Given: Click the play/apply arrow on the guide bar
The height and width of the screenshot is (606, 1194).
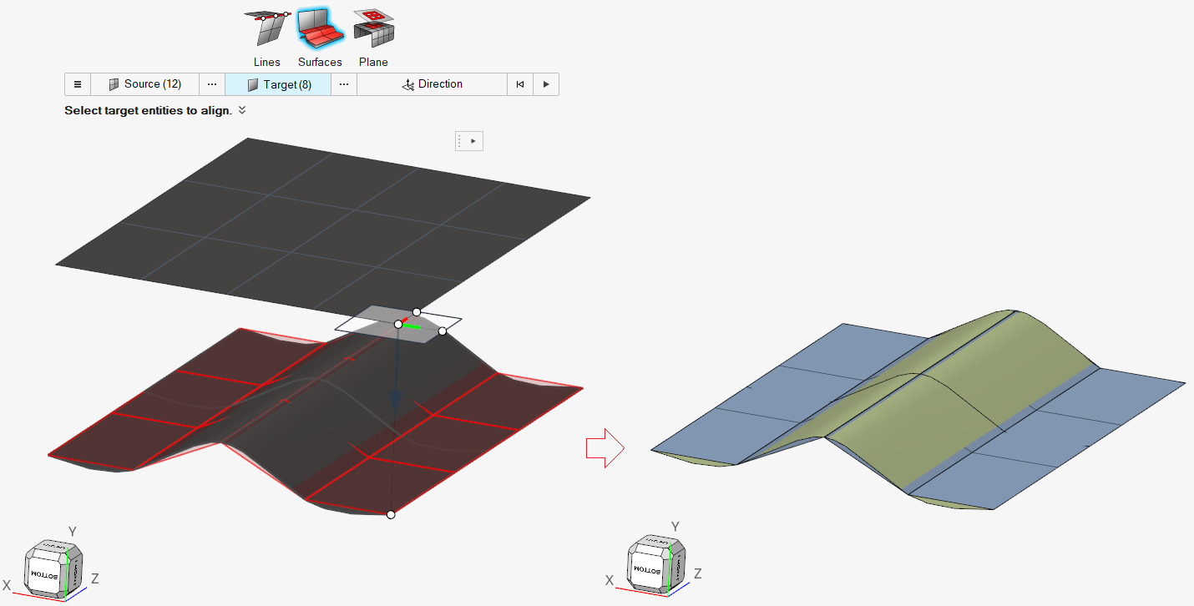Looking at the screenshot, I should tap(546, 84).
